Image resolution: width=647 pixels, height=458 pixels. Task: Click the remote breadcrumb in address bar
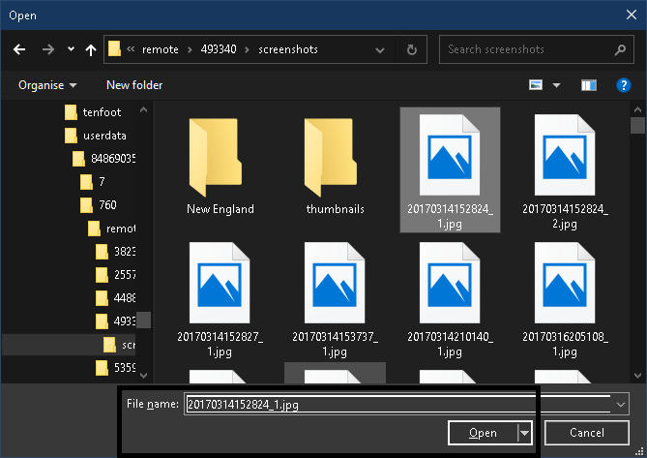(x=161, y=49)
